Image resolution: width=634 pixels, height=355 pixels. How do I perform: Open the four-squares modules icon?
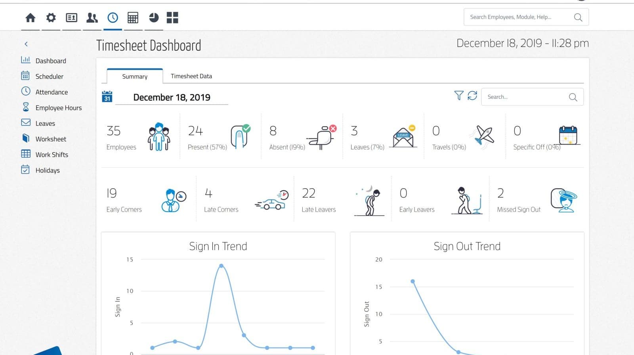(172, 18)
